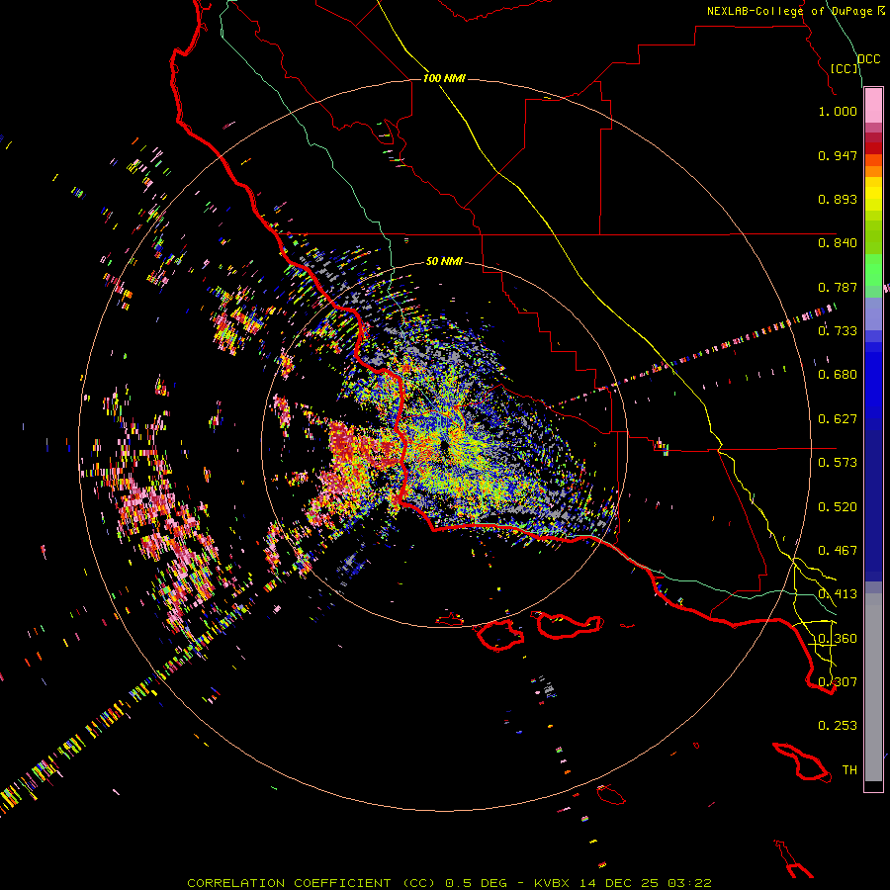Click the 0.893 scale value
Viewport: 890px width, 890px height.
click(838, 199)
